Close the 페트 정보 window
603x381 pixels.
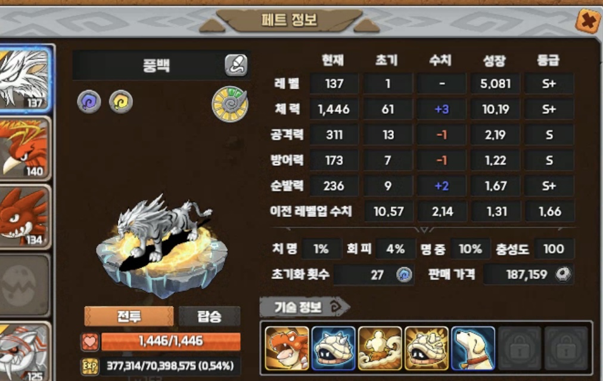[x=588, y=21]
